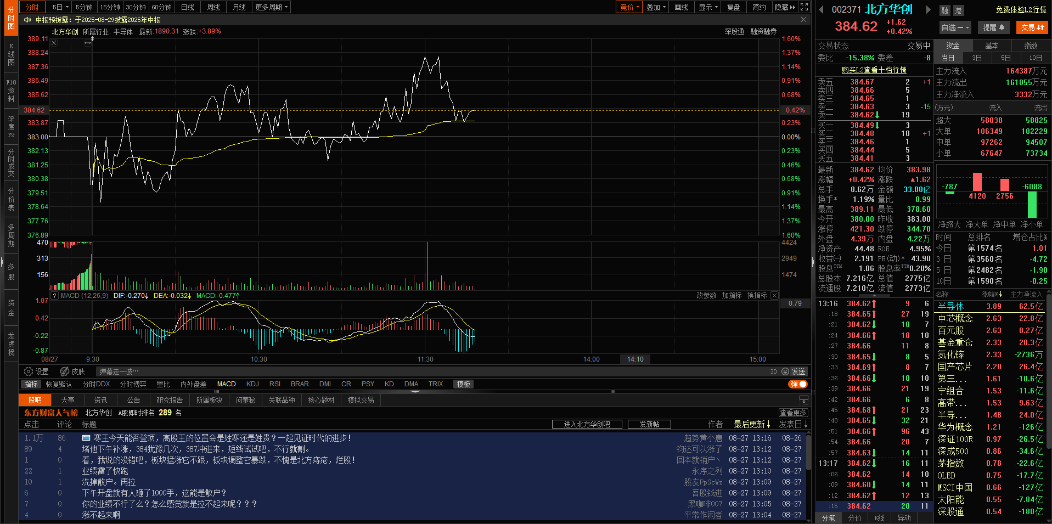Go to previous stock arrow
This screenshot has width=1052, height=524.
click(822, 9)
